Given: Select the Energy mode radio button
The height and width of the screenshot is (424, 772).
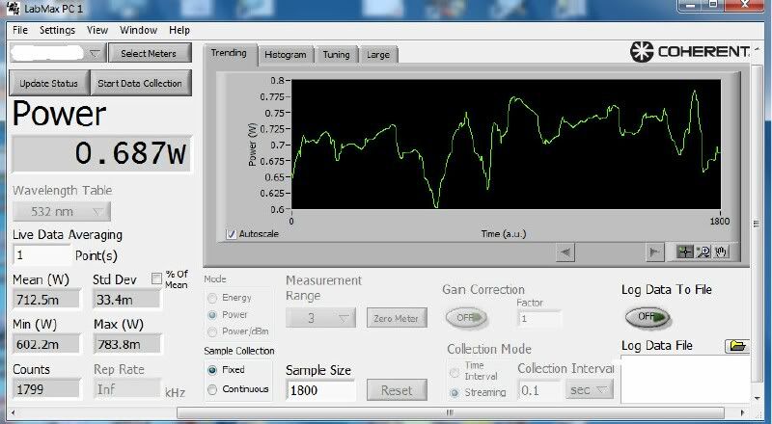Looking at the screenshot, I should pos(212,298).
